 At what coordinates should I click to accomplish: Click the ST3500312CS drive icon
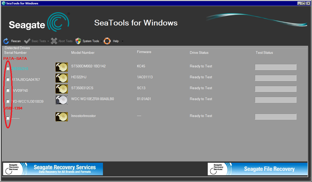pos(62,89)
